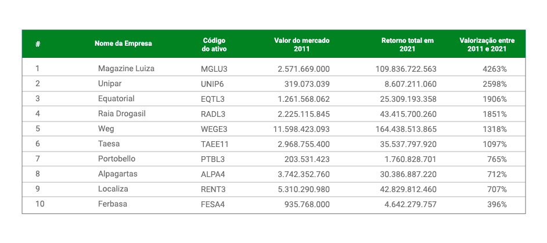Select the Valor do mercado 2011 header
Image resolution: width=547 pixels, height=243 pixels.
point(302,45)
